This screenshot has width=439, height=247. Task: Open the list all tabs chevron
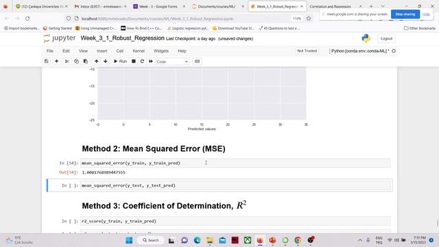pyautogui.click(x=383, y=6)
